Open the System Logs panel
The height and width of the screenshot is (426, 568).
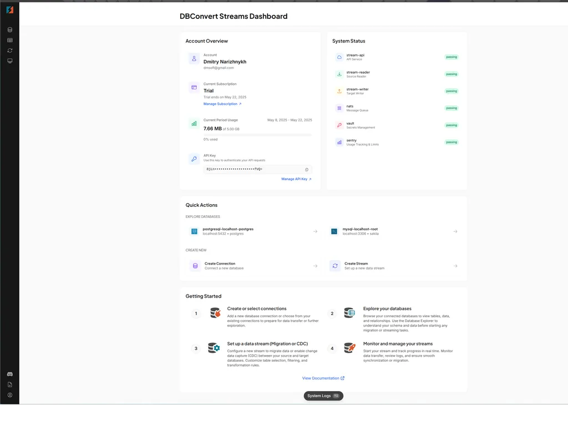pos(323,395)
